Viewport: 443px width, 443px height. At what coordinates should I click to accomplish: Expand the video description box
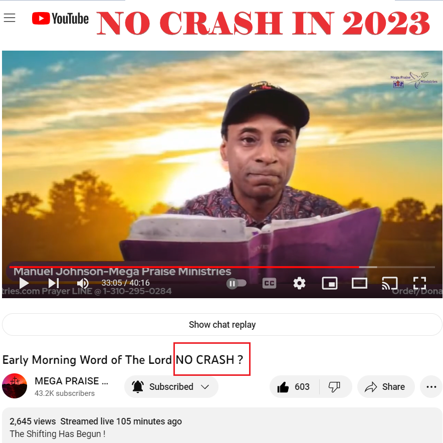(222, 425)
